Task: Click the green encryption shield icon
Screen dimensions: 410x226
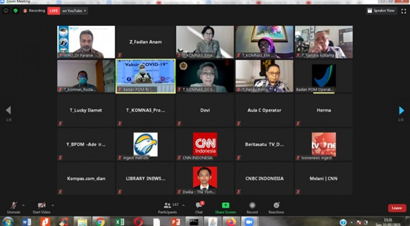Action: pyautogui.click(x=15, y=11)
